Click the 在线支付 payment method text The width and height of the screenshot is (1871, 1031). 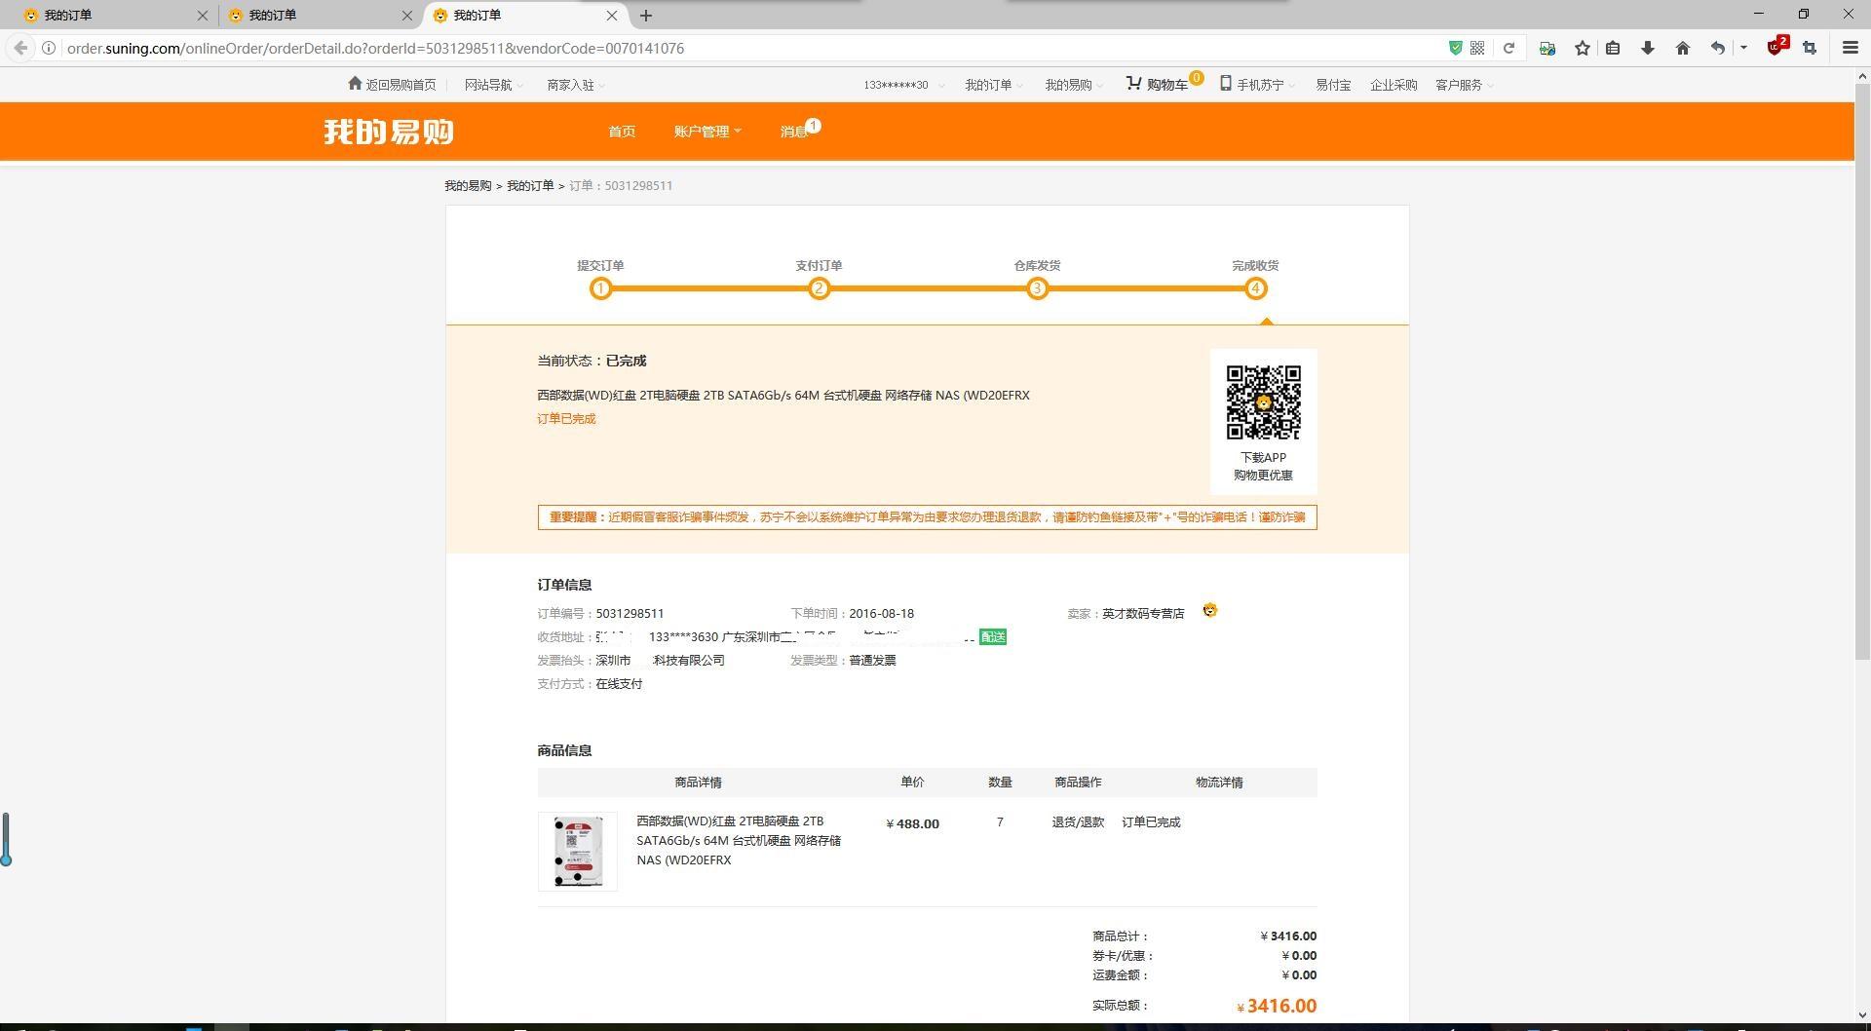click(x=619, y=684)
